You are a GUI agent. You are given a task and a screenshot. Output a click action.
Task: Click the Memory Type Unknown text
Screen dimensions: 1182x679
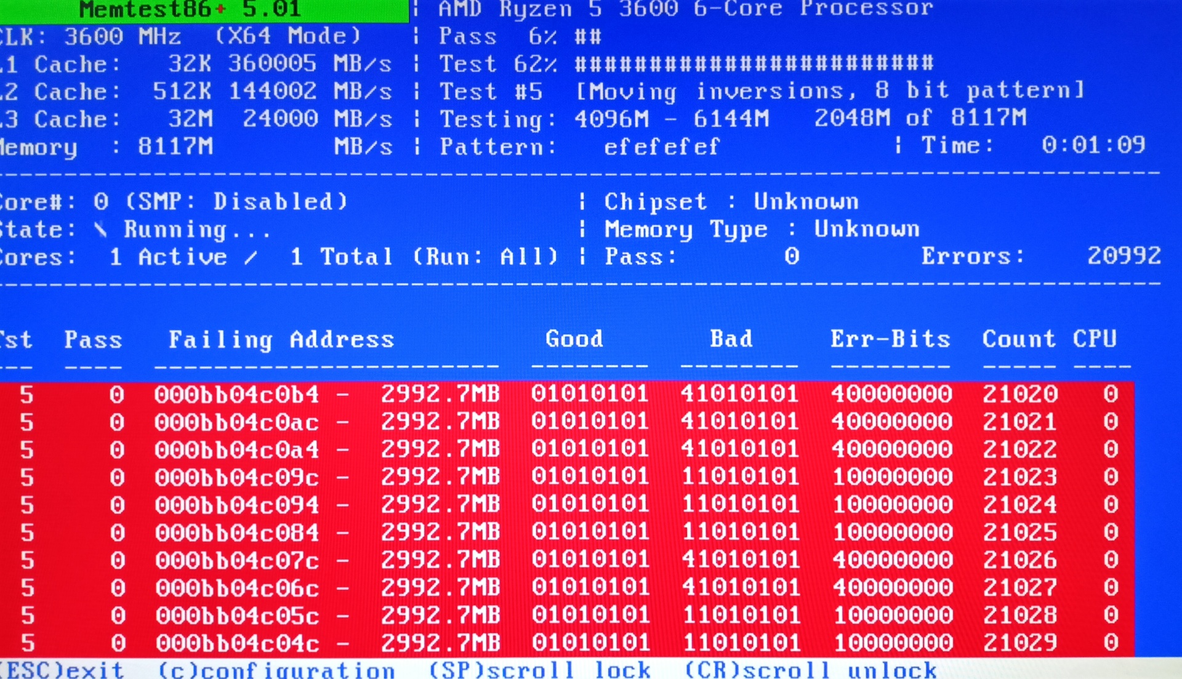coord(762,229)
